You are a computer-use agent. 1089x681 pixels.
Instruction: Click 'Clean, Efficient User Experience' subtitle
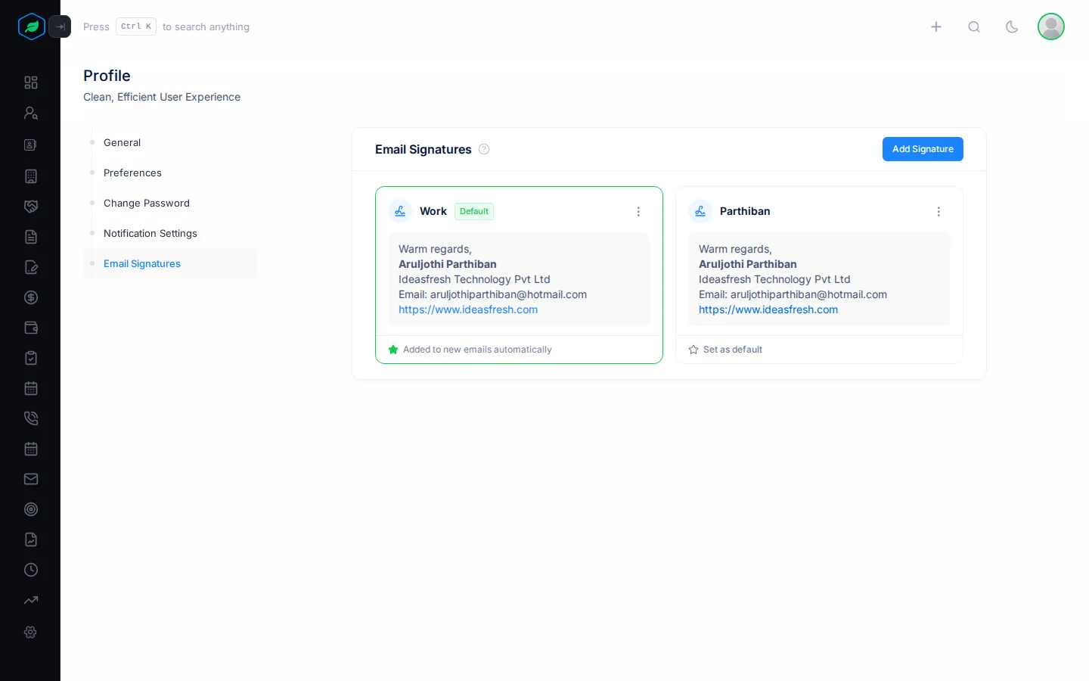162,97
